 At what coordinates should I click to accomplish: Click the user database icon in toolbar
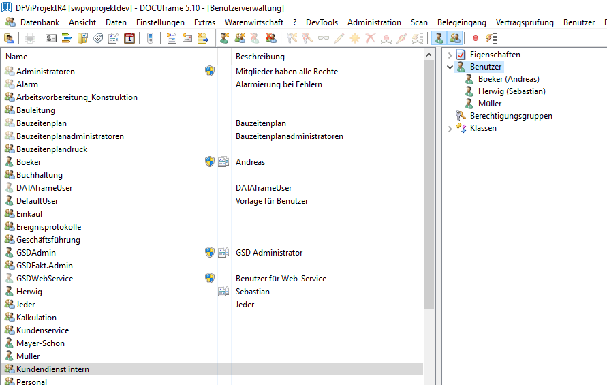9,38
